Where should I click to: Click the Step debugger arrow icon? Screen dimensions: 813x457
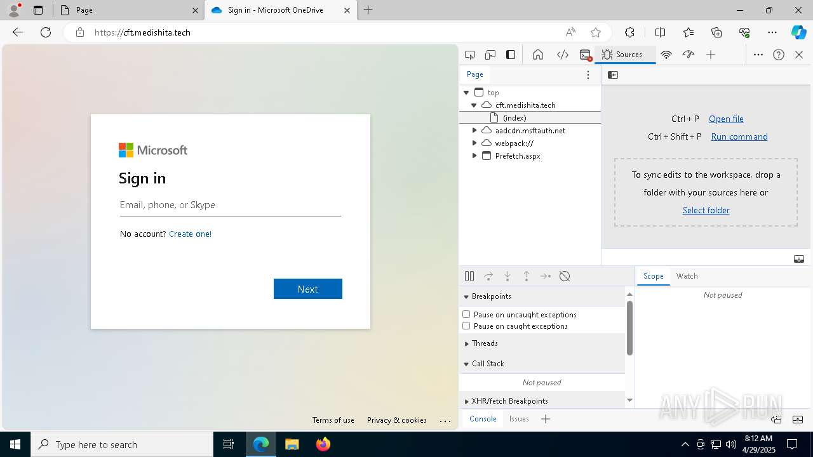click(x=546, y=276)
